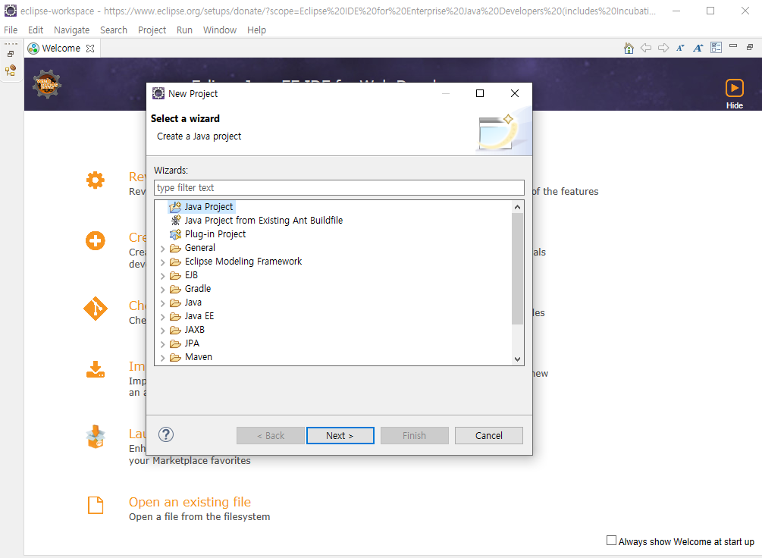Click hierarchy icon in left sidebar
Screen dimensions: 762x558
10,71
